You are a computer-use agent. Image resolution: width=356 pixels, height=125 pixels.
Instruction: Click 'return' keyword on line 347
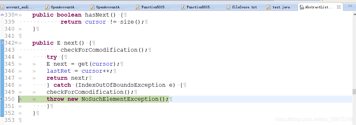pos(57,78)
